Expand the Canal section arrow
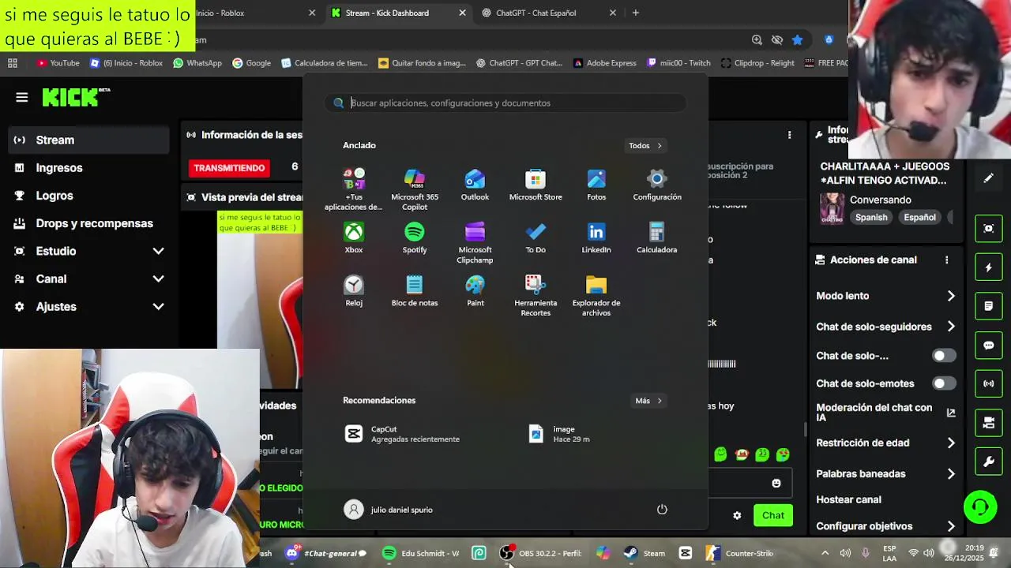Screen dimensions: 1011x568 158,278
